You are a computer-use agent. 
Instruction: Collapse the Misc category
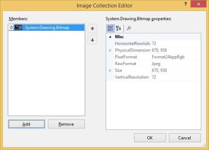coord(110,37)
